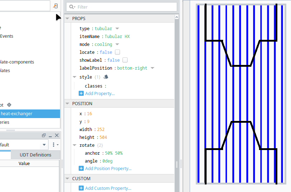Click the search magnifier icon in the Filter box
The image size is (291, 192).
click(x=71, y=7)
